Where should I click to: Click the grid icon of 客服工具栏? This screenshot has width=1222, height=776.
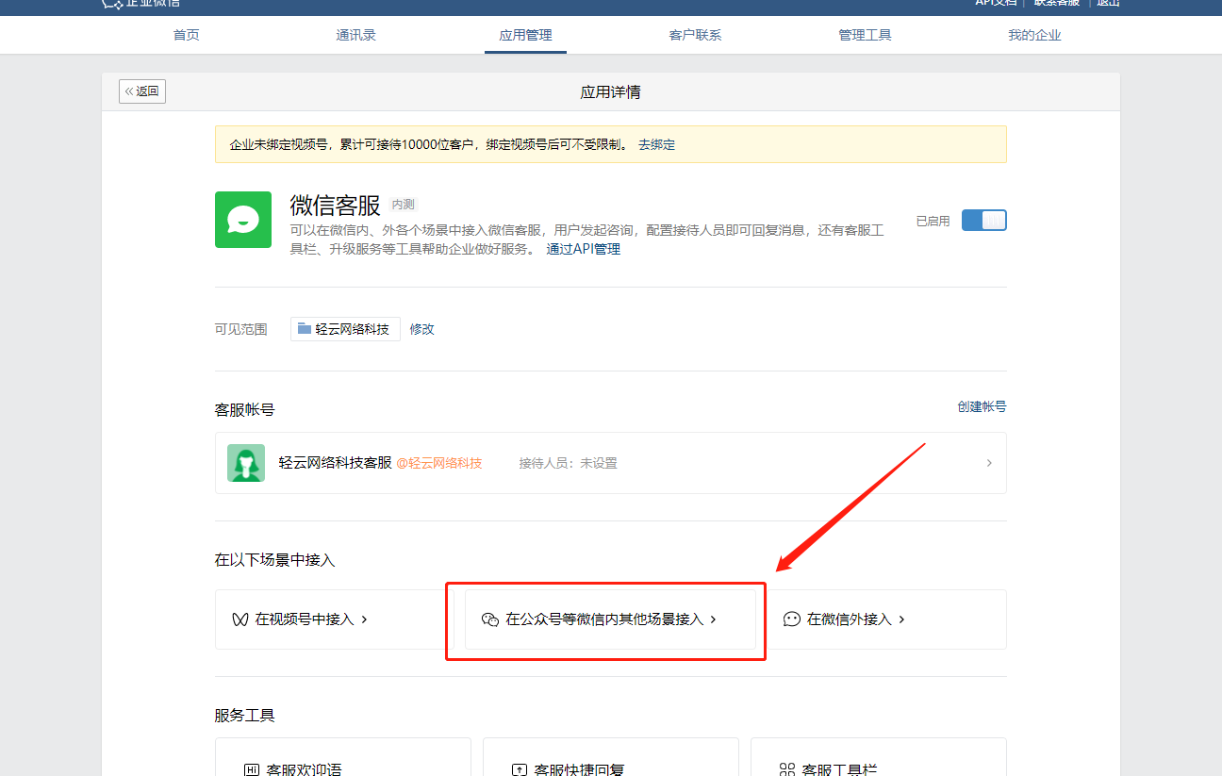(x=787, y=769)
